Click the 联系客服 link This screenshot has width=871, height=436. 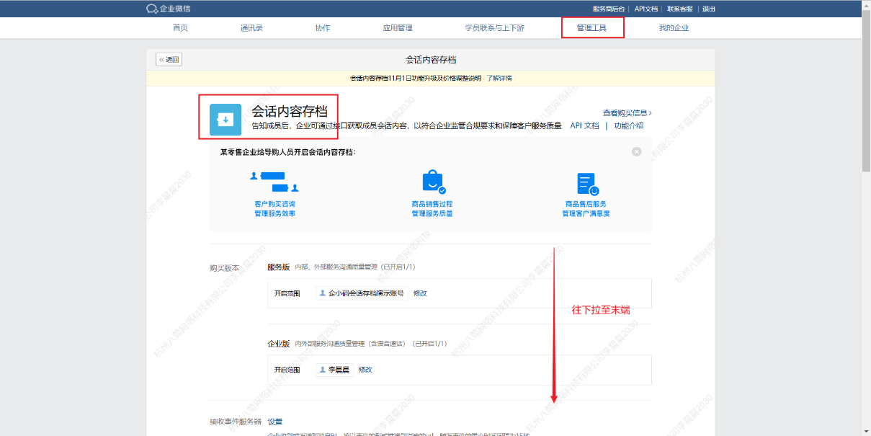point(679,9)
